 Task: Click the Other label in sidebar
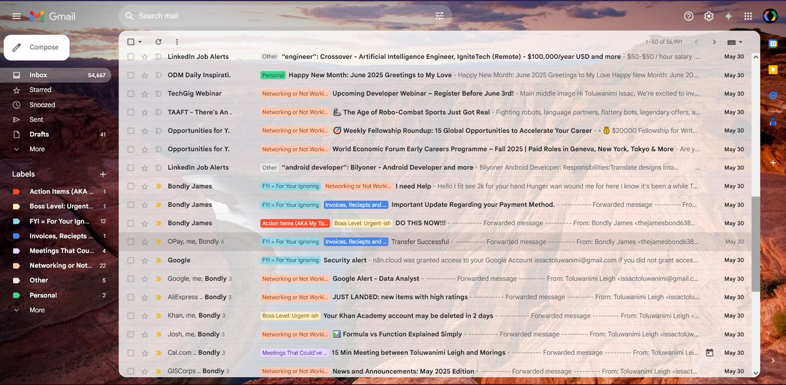coord(56,280)
